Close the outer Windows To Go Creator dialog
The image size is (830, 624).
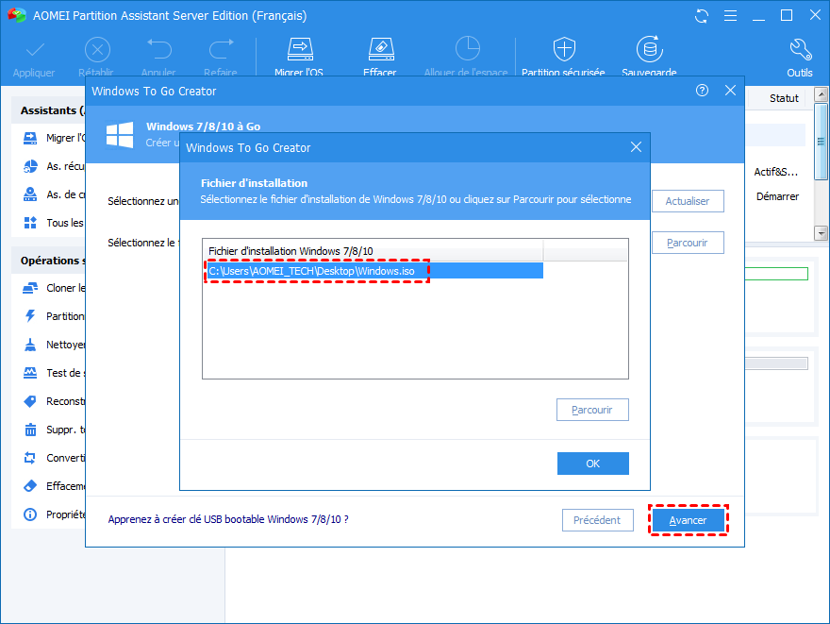[x=730, y=91]
